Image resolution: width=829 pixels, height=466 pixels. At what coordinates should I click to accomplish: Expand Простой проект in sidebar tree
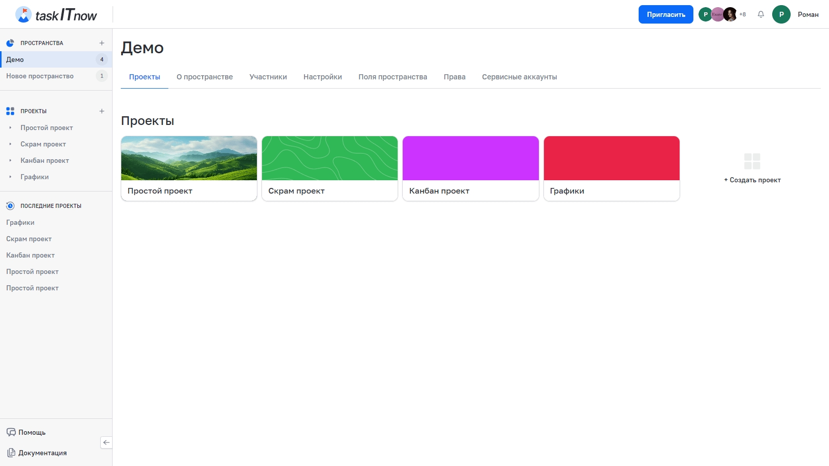[x=10, y=128]
